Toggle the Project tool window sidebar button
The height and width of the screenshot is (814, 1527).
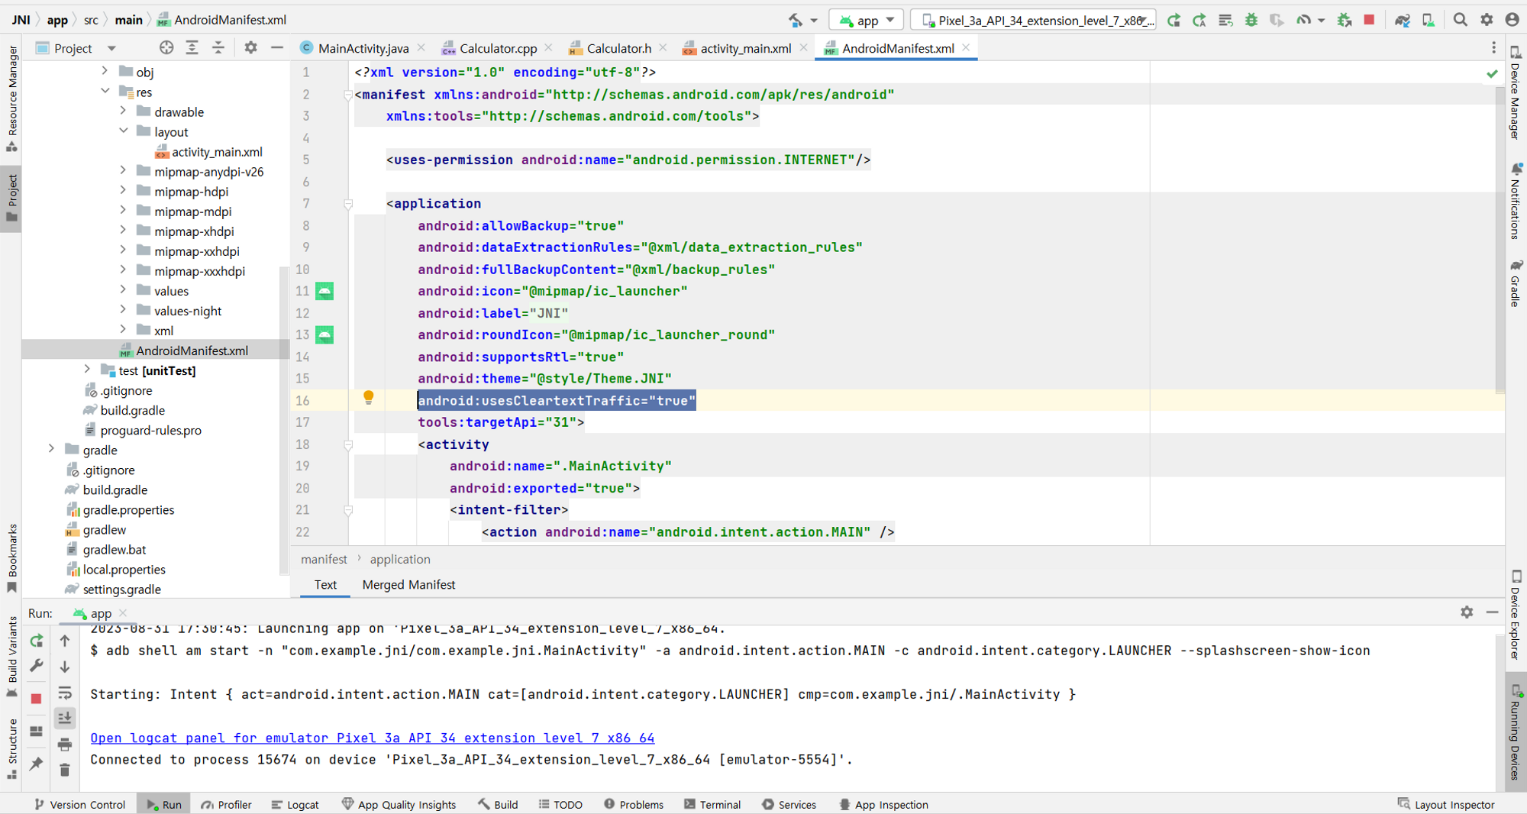coord(11,199)
